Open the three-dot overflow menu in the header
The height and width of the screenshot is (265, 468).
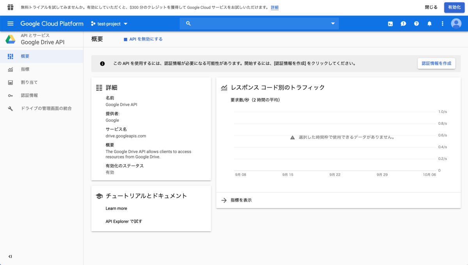[442, 23]
